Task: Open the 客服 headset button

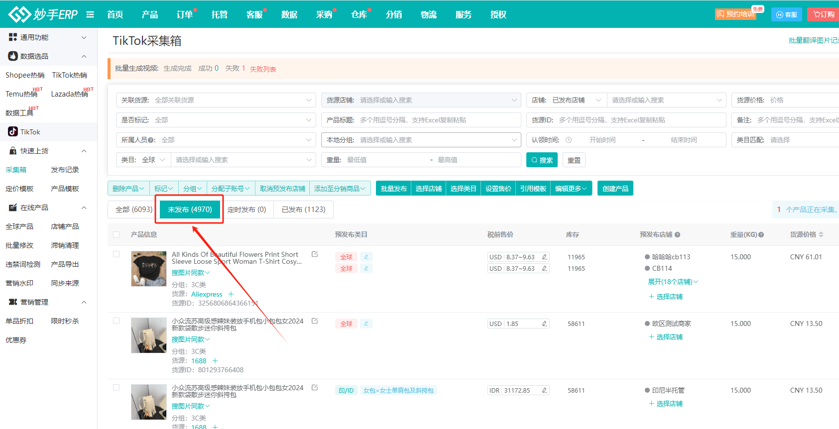Action: 787,14
